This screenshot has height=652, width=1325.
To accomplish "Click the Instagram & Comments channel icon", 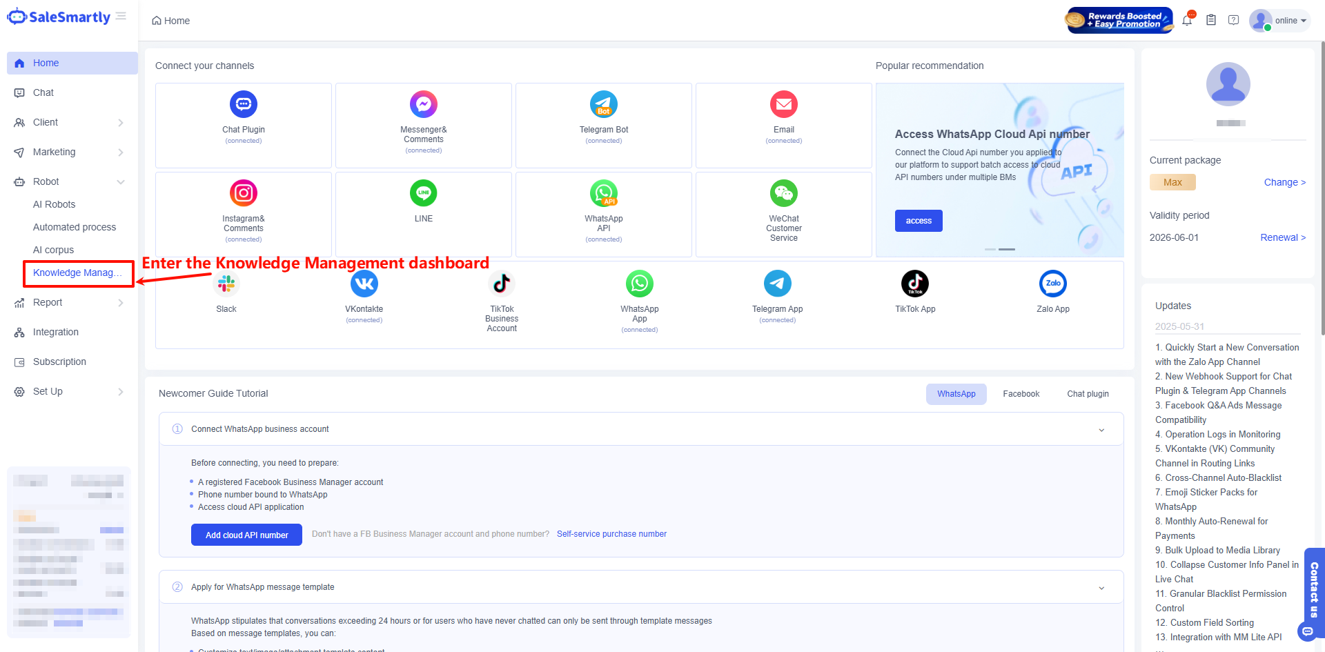I will click(x=244, y=193).
